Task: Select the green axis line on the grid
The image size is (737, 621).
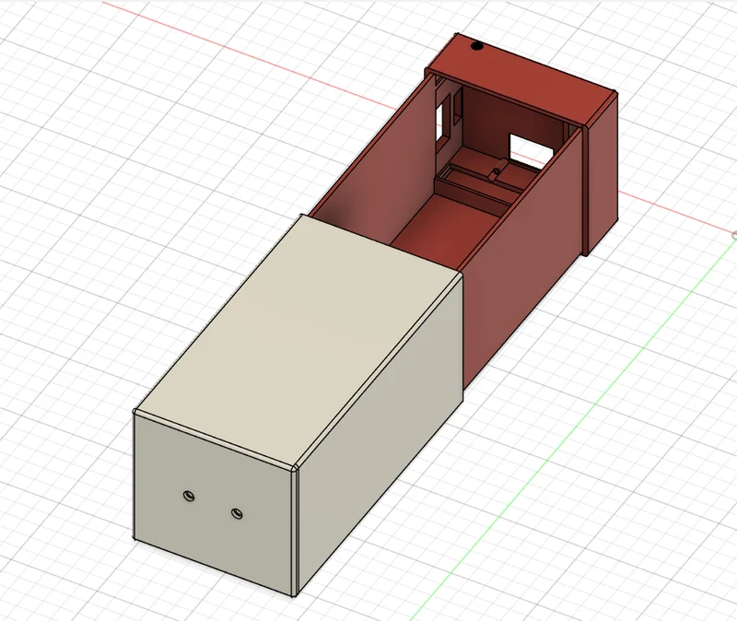Action: [x=573, y=430]
